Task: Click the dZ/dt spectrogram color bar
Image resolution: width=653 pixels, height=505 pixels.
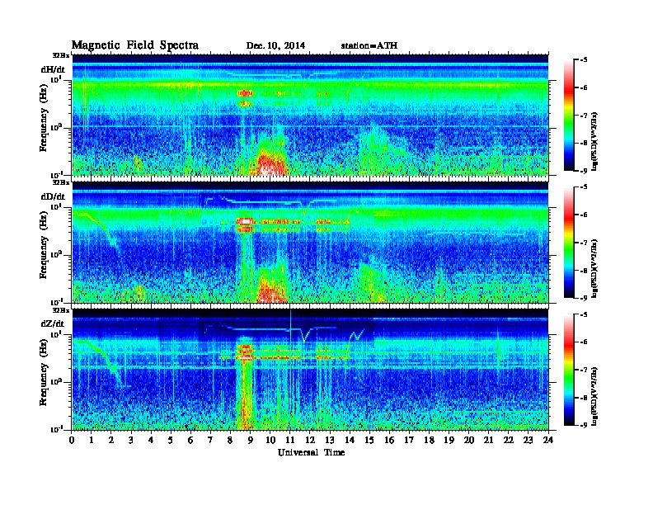Action: [569, 370]
